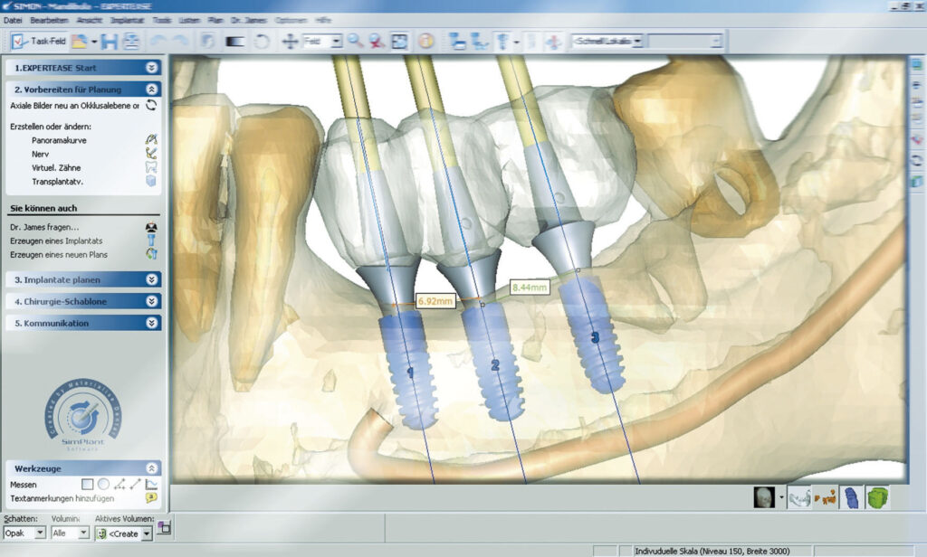Click the 8.44mm measurement label
Viewport: 927px width, 557px height.
click(x=529, y=288)
